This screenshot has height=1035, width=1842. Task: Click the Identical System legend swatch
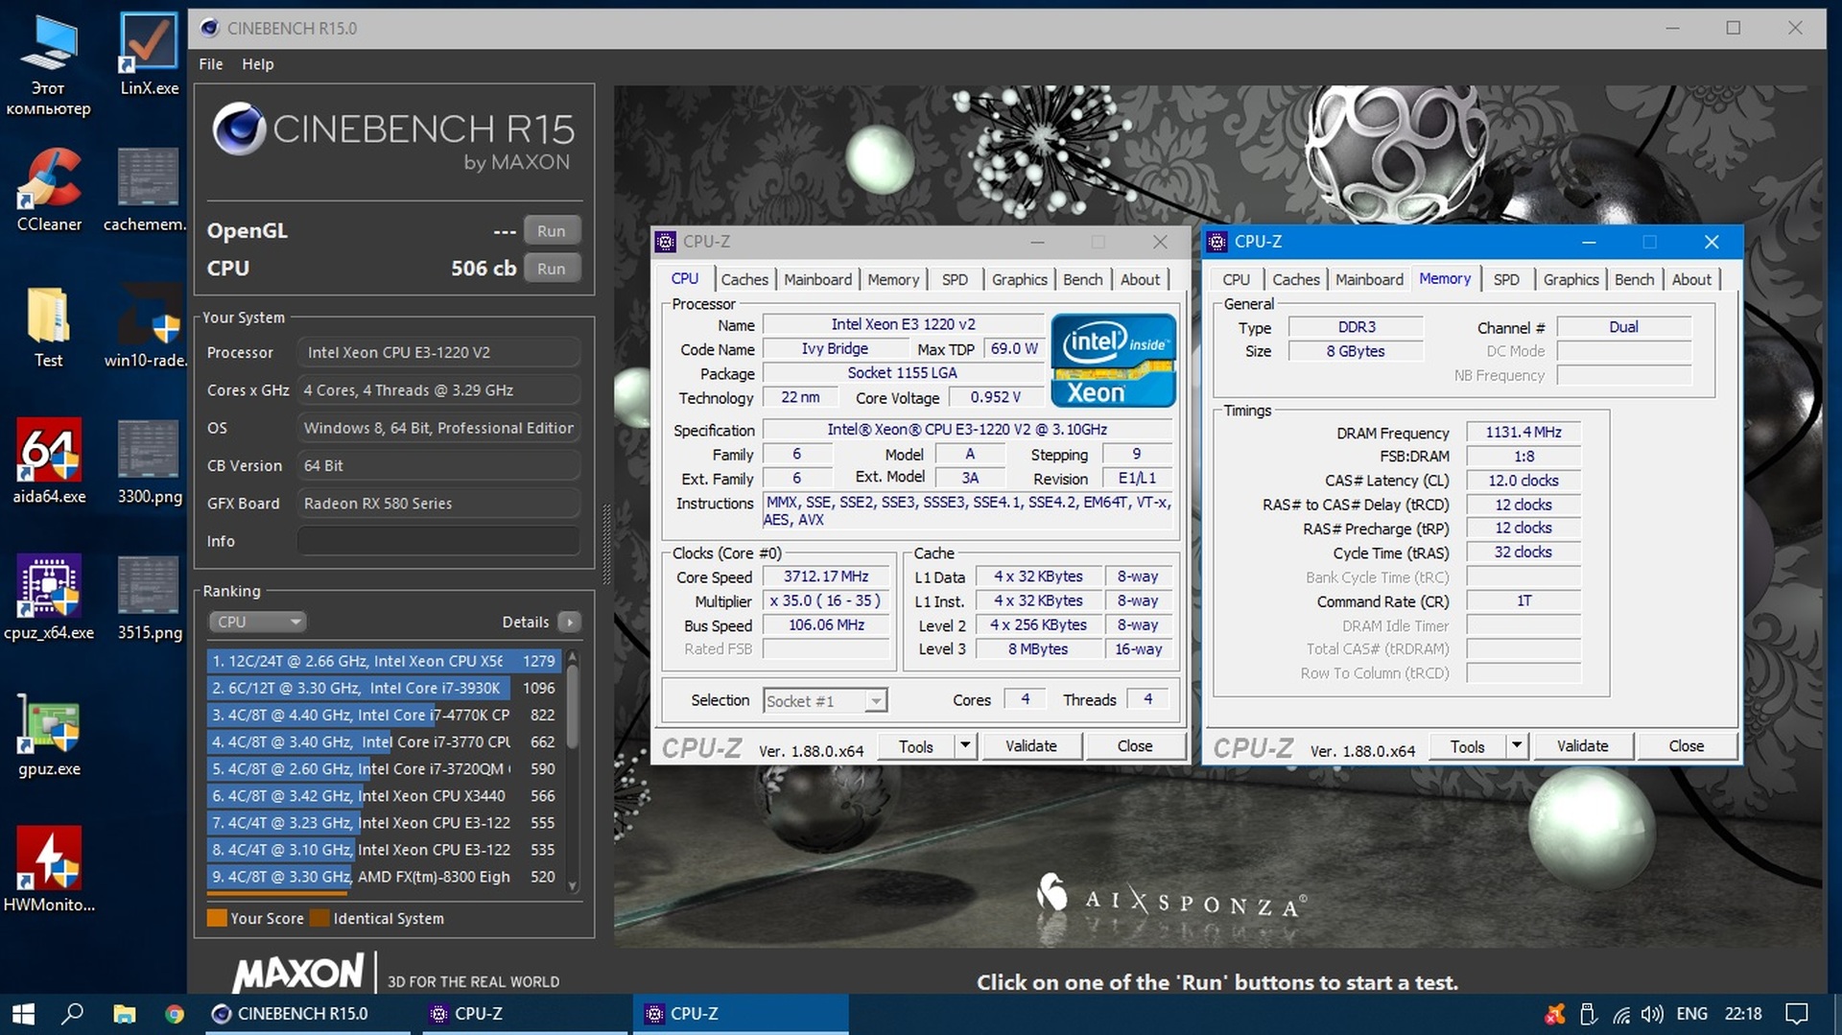pyautogui.click(x=319, y=918)
